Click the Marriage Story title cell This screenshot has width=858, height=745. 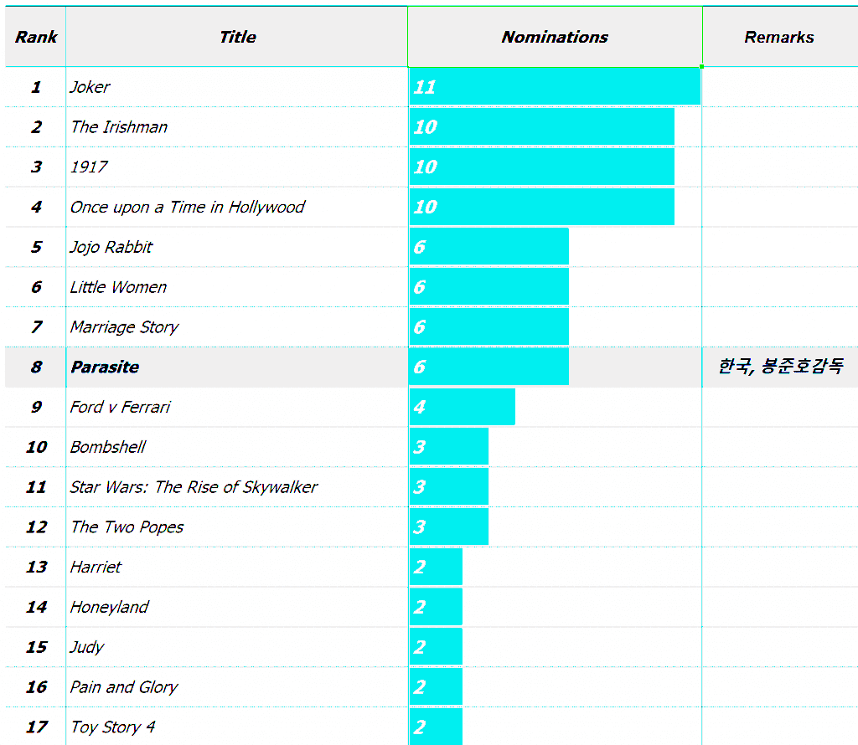click(125, 327)
